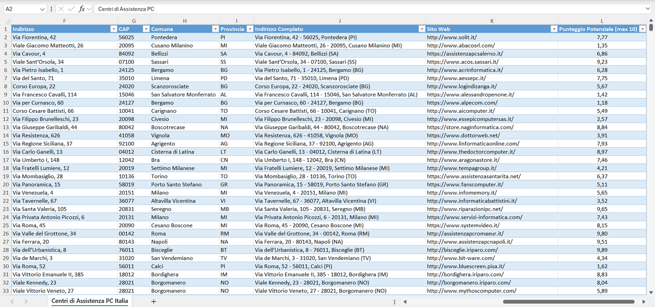Click the vertical ellipsis next to Name Box

pyautogui.click(x=51, y=9)
